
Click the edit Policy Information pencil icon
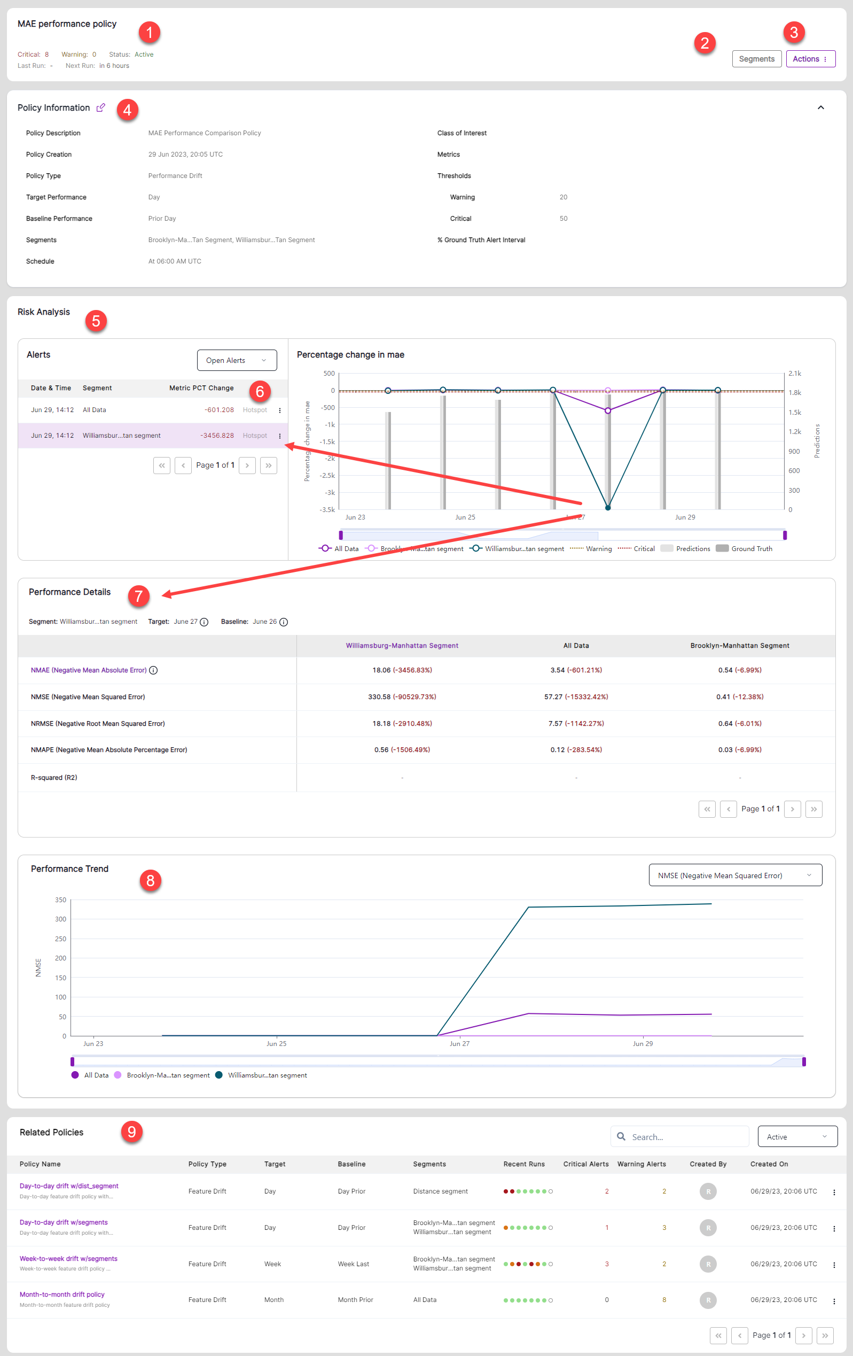[x=101, y=107]
